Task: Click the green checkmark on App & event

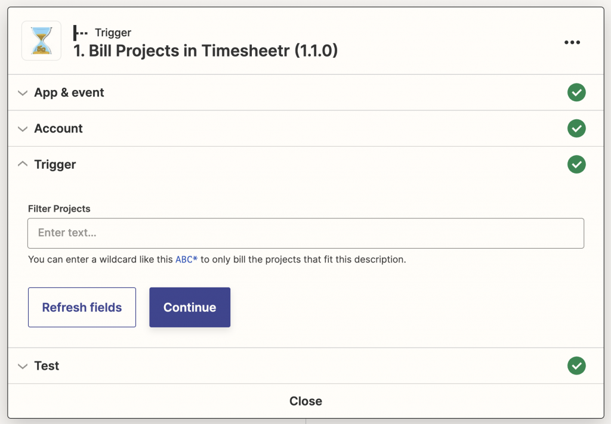Action: 576,92
